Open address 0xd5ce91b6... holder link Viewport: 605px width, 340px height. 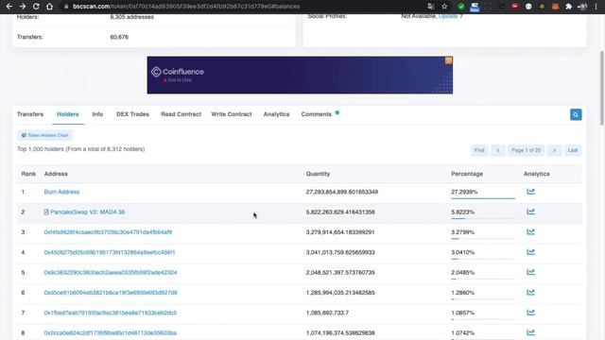point(111,293)
